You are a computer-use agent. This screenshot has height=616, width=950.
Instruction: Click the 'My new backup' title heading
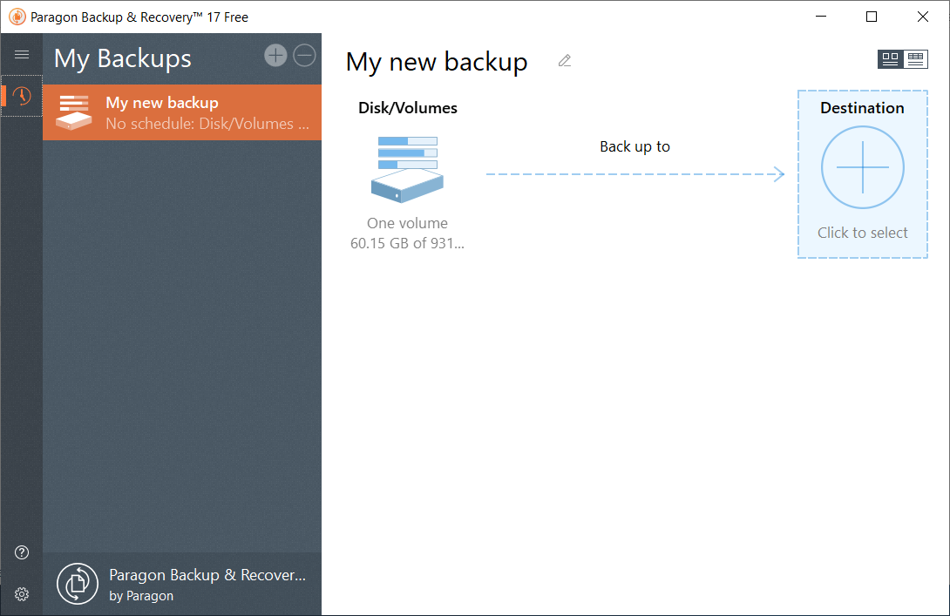pyautogui.click(x=437, y=62)
